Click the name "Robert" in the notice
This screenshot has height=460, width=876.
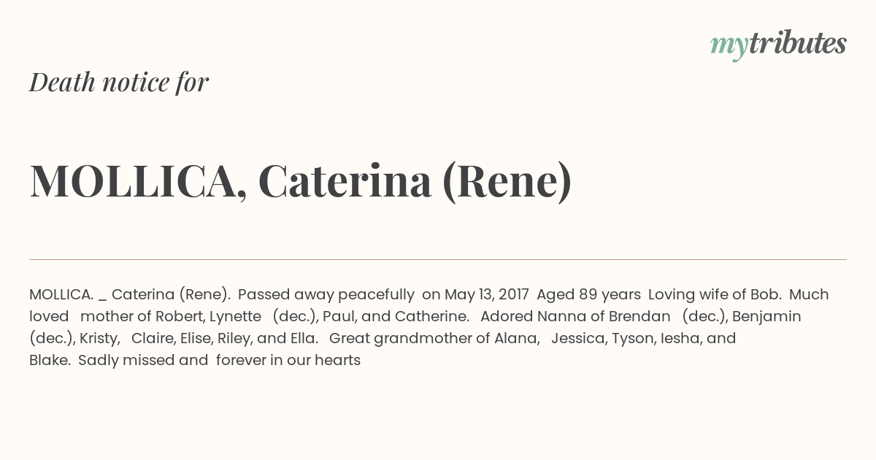(178, 316)
